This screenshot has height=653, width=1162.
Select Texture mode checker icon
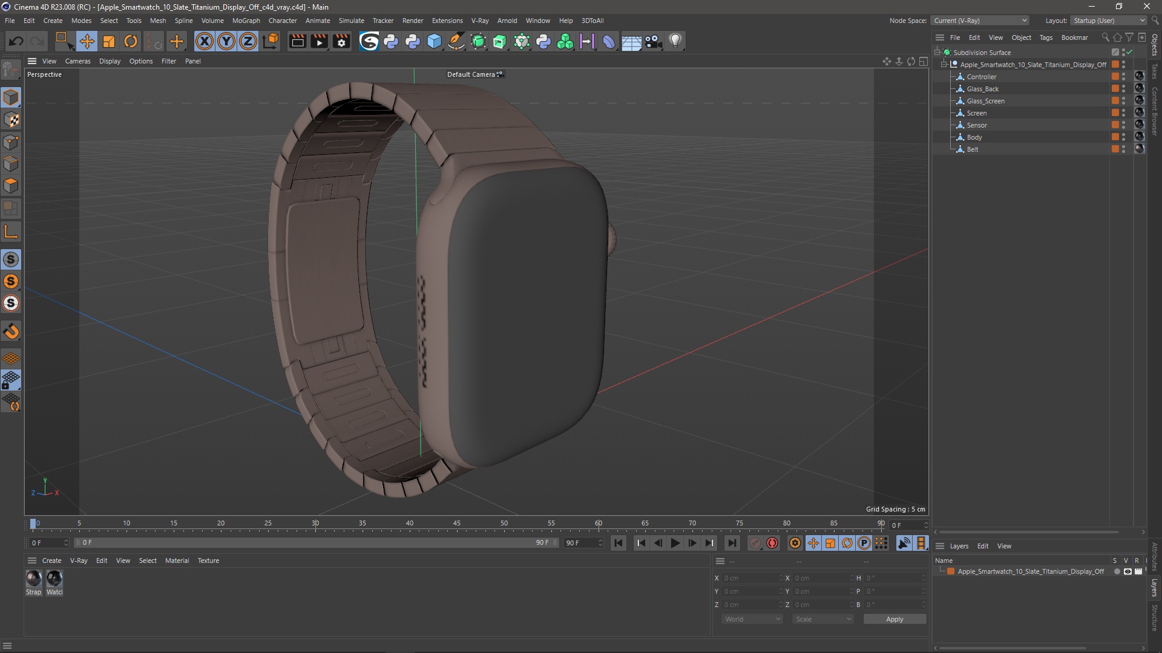tap(11, 120)
